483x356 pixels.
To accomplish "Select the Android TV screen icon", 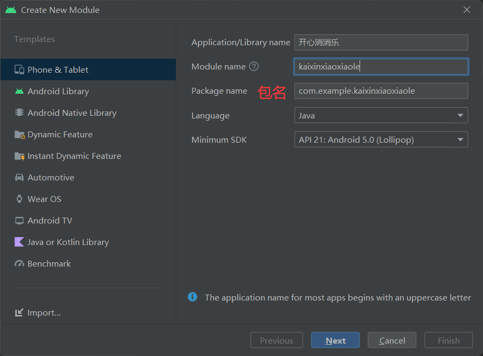I will pos(19,221).
